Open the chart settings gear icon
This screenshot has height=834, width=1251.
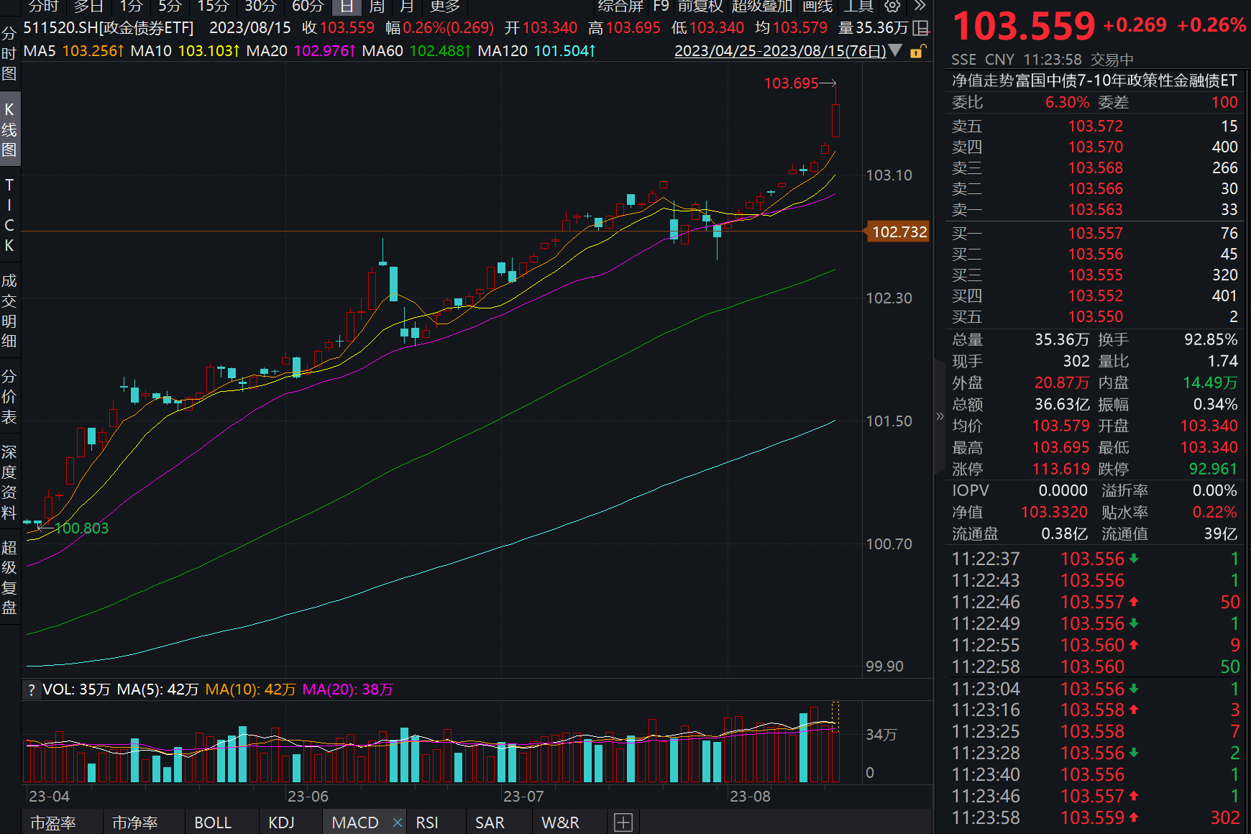[892, 6]
